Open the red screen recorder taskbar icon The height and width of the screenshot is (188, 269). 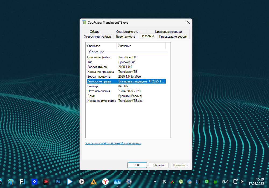pyautogui.click(x=46, y=182)
